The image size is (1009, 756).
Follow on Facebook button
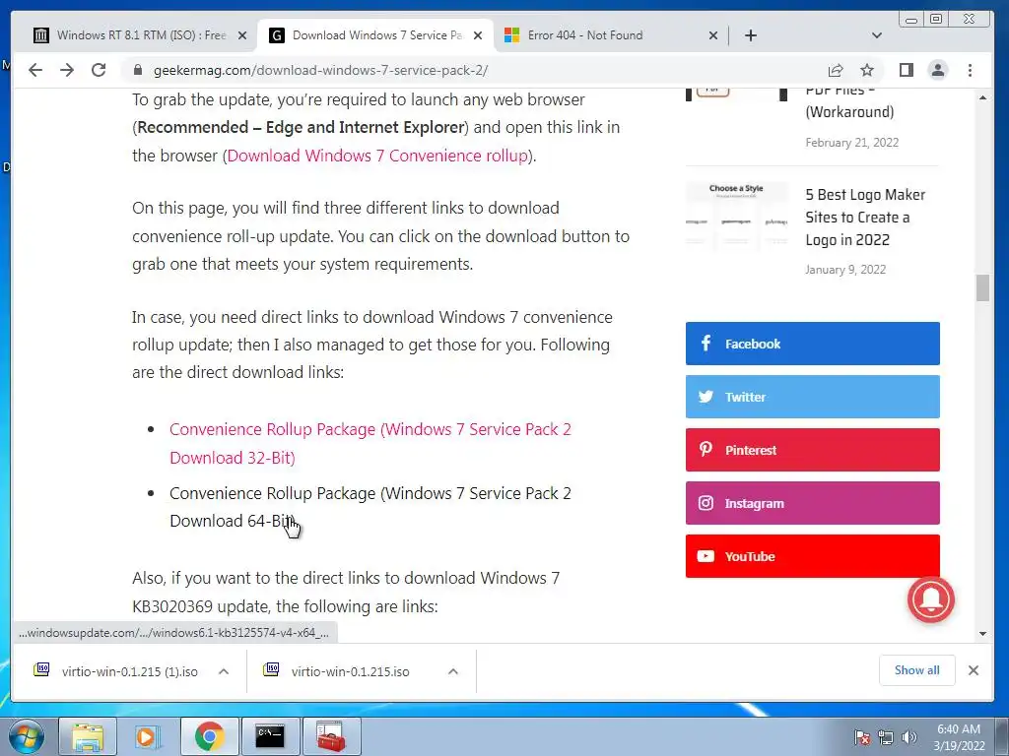point(812,344)
